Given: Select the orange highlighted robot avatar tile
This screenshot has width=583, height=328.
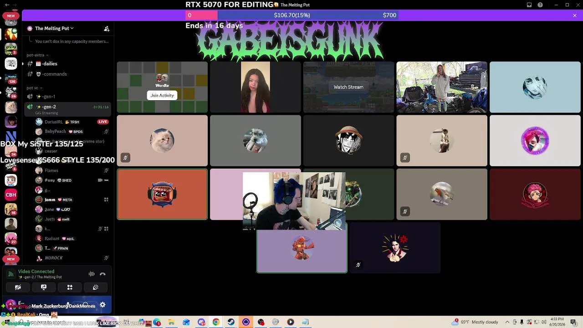Looking at the screenshot, I should 162,195.
